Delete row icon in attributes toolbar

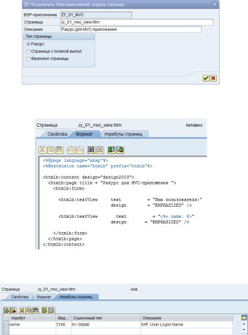click(13, 310)
